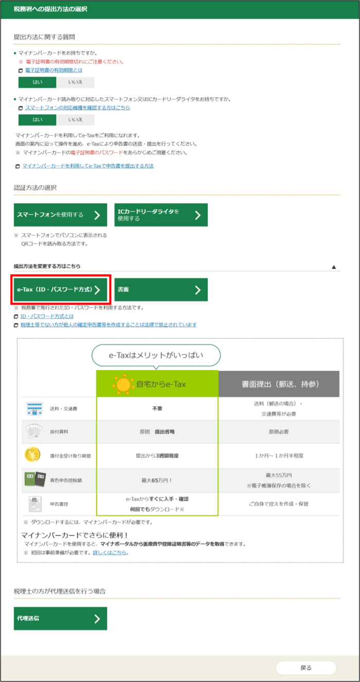Click the building icon for 送料・交通費
The width and height of the screenshot is (360, 682).
click(x=34, y=409)
